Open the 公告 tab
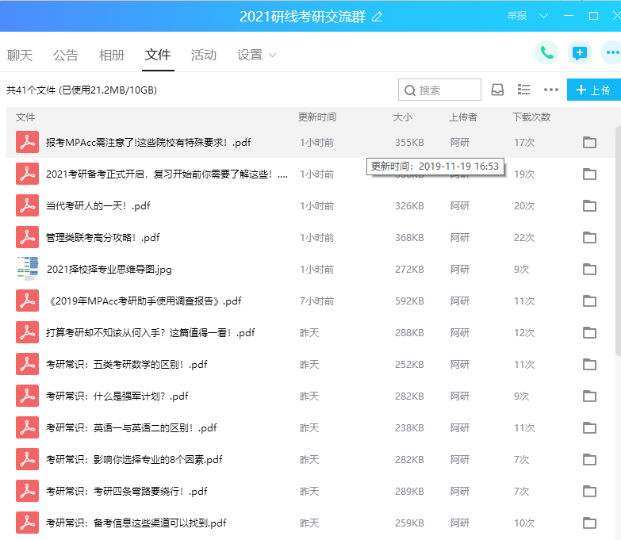The width and height of the screenshot is (621, 540). (x=66, y=55)
